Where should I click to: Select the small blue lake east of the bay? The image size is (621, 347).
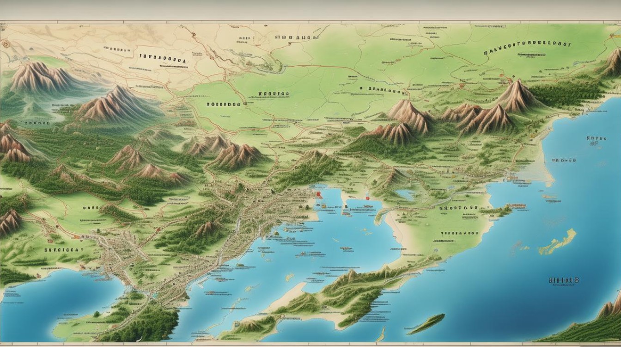pos(405,194)
